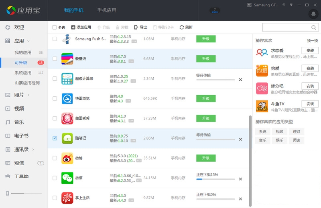Click the 微信 download progress bar
The height and width of the screenshot is (208, 321).
(x=215, y=179)
